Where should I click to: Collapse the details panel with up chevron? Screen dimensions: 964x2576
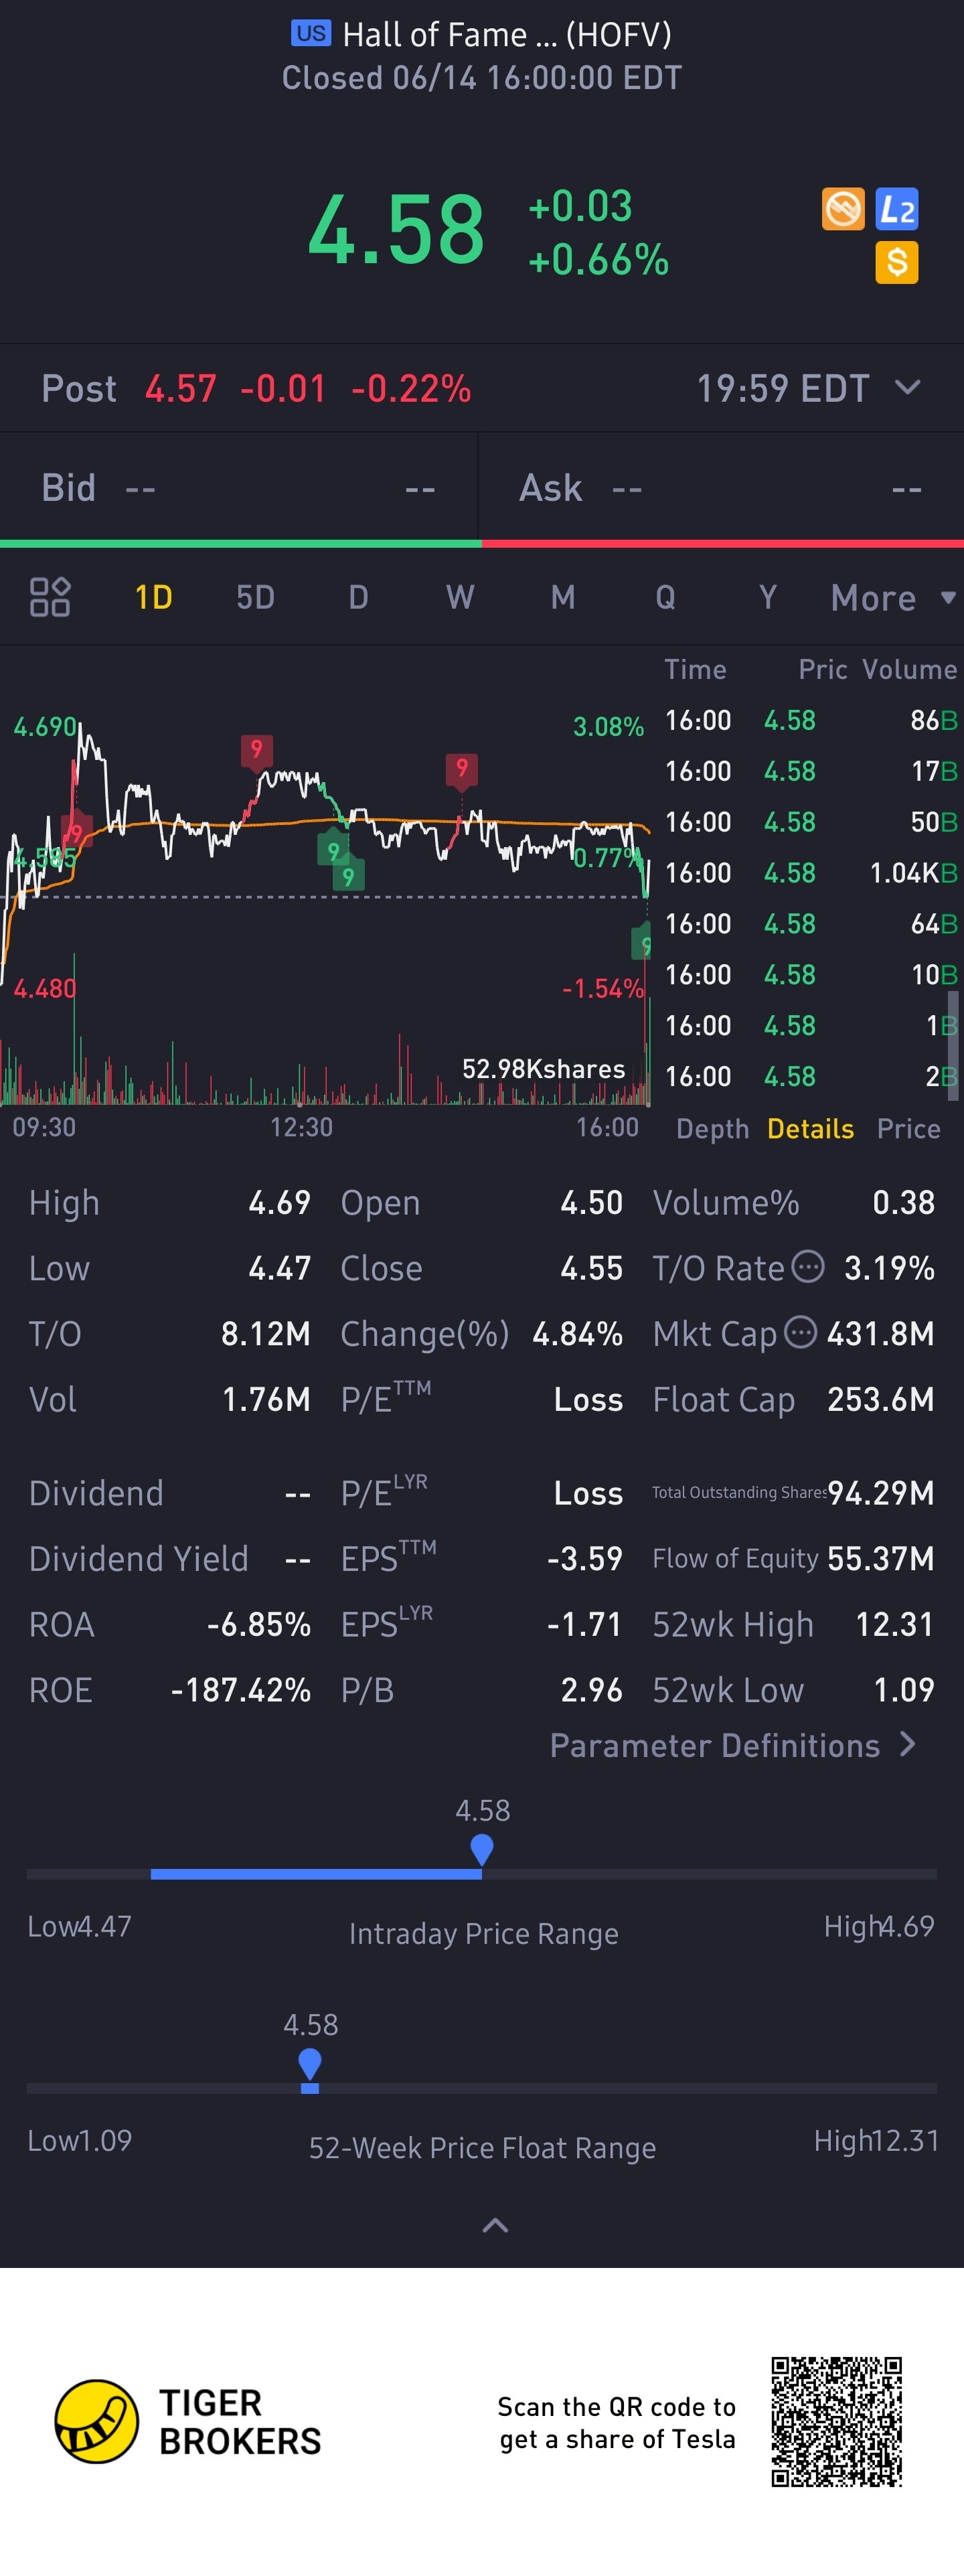pos(495,2225)
